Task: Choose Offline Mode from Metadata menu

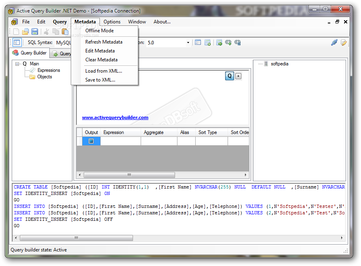Action: tap(105, 31)
